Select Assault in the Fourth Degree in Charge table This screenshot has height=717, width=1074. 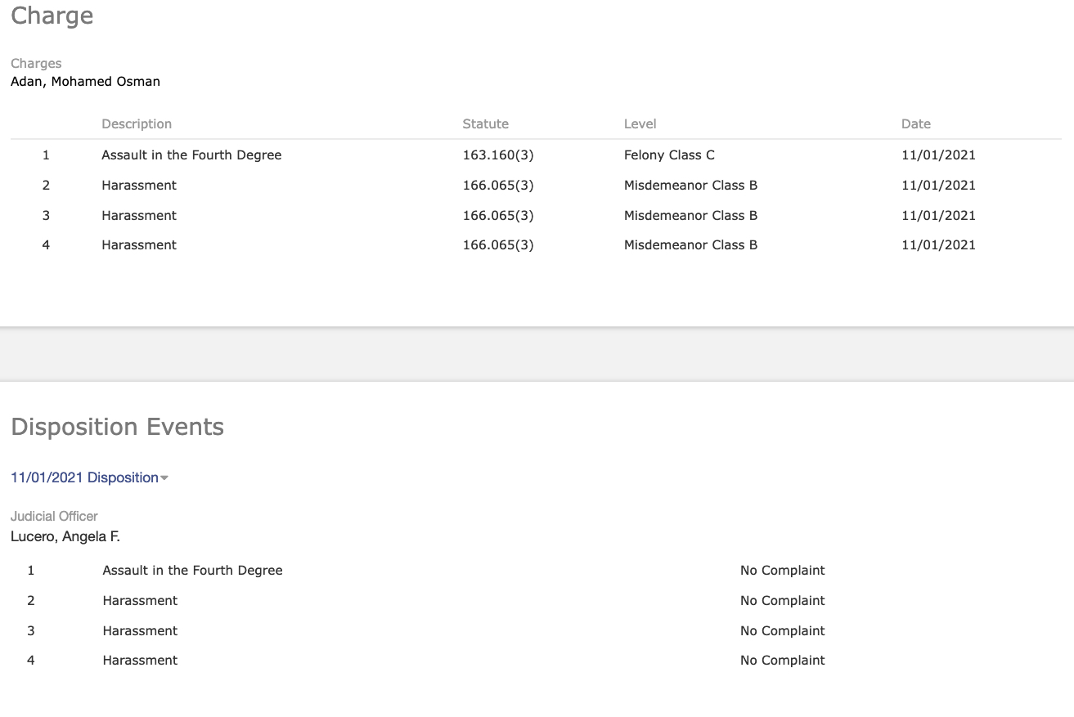click(191, 155)
